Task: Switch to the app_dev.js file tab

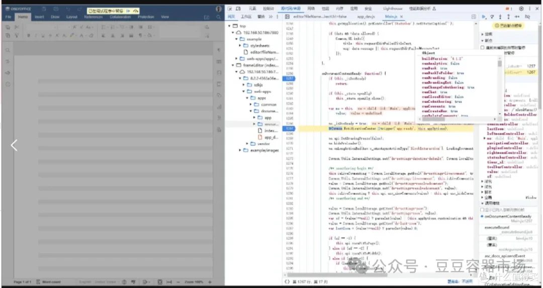Action: [366, 17]
